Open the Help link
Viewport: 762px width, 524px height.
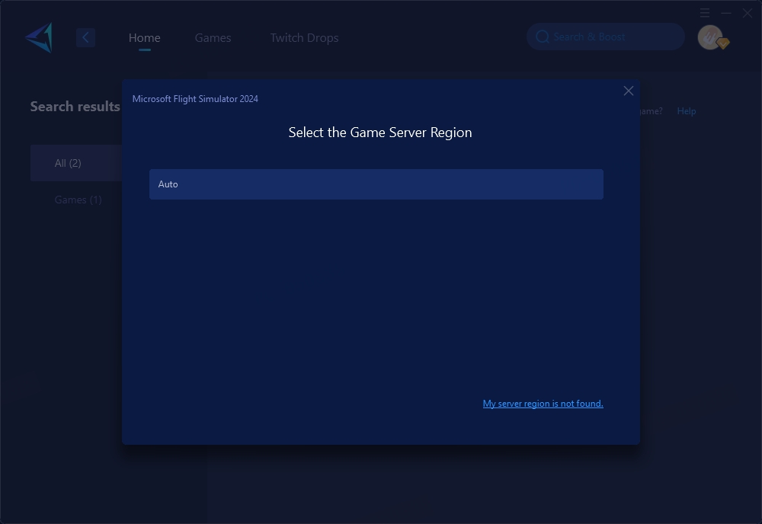(x=687, y=111)
